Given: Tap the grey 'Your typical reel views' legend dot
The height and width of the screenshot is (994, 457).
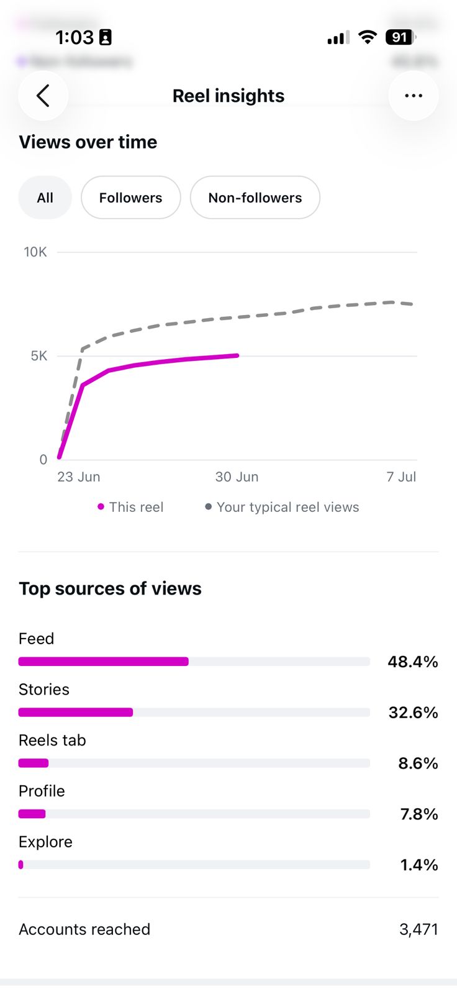Looking at the screenshot, I should coord(209,507).
